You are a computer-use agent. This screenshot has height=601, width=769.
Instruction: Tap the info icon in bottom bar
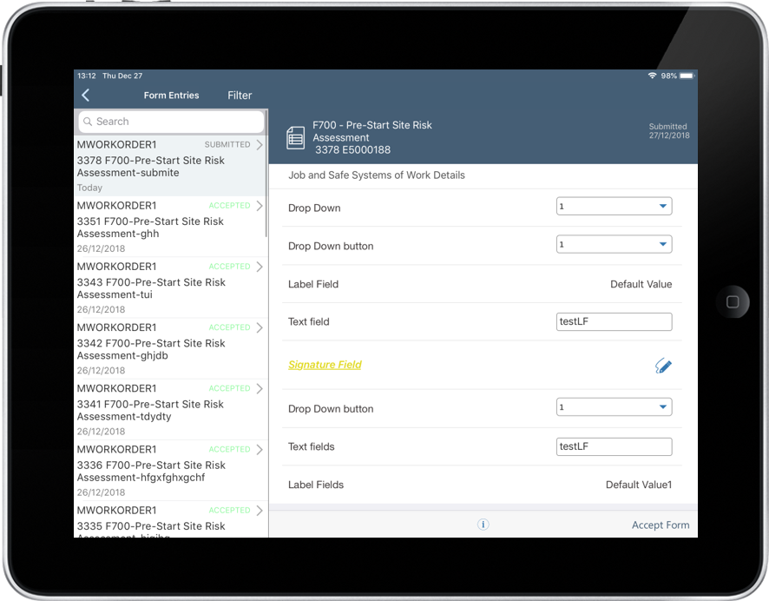click(x=483, y=525)
